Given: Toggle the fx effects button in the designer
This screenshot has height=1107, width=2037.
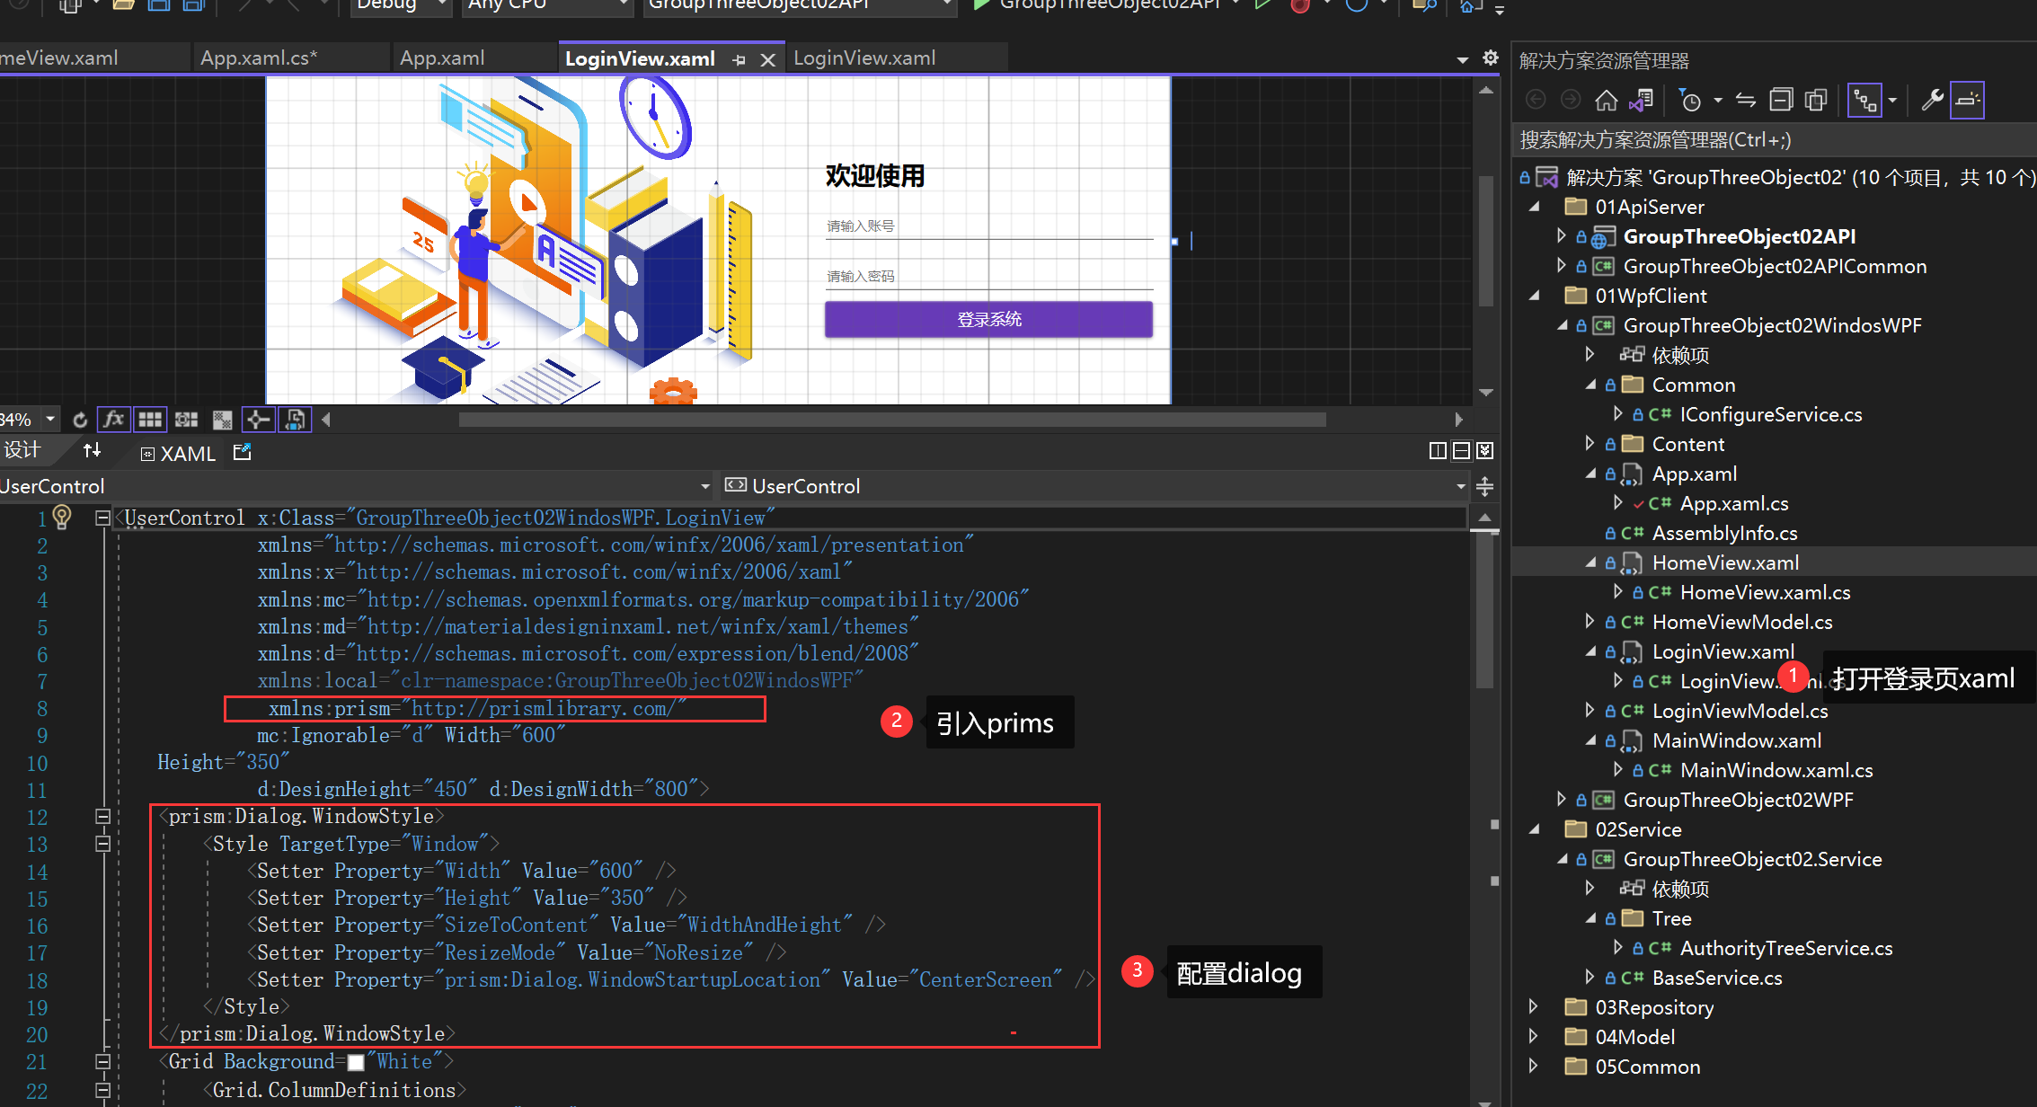Looking at the screenshot, I should (113, 420).
